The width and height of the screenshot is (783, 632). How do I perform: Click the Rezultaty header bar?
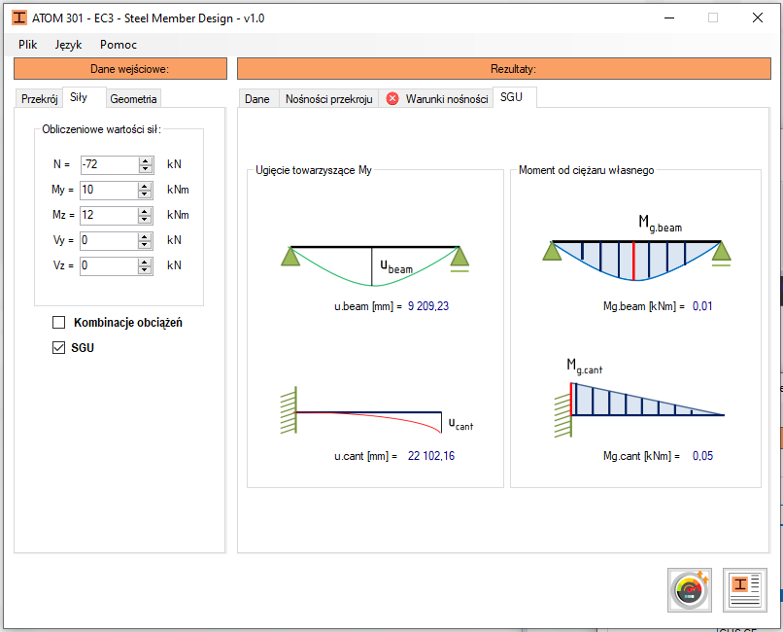click(504, 69)
